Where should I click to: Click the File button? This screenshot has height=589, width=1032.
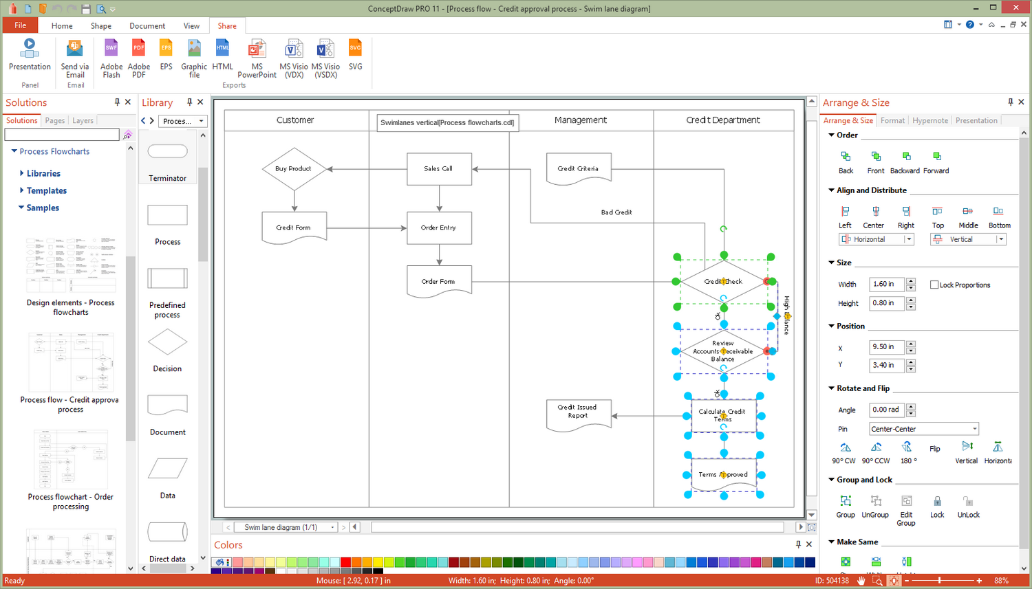(x=21, y=25)
